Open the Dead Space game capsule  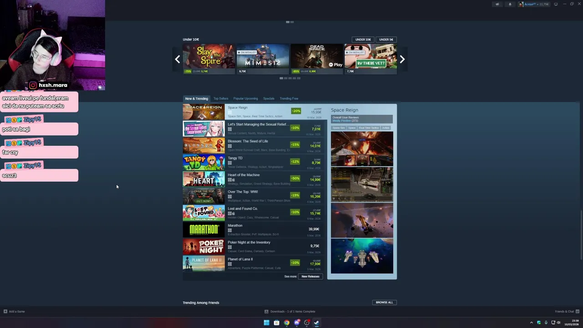point(317,59)
